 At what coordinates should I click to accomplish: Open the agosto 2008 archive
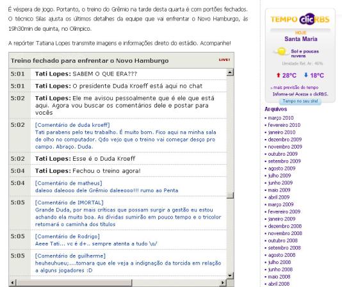282,255
